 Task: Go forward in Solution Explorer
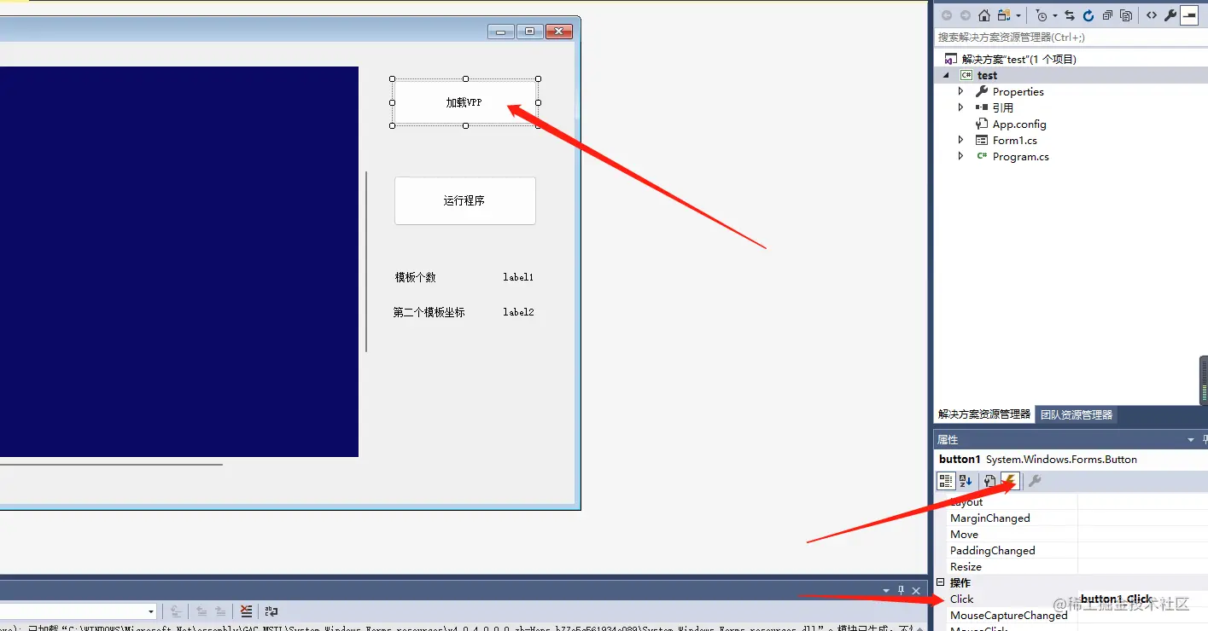tap(966, 15)
